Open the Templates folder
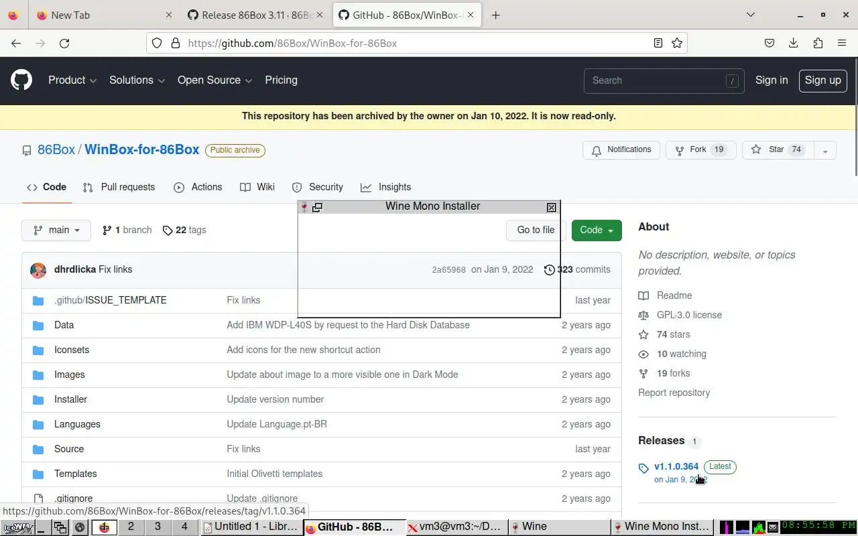This screenshot has width=858, height=536. tap(75, 474)
